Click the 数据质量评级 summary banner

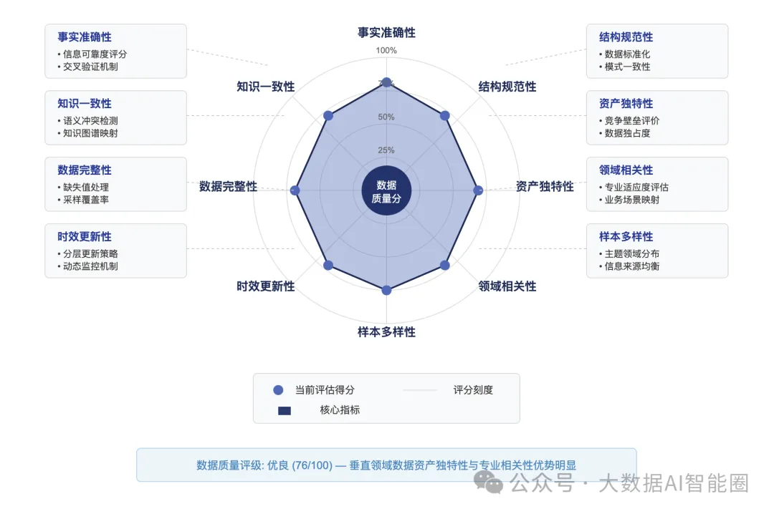click(386, 465)
